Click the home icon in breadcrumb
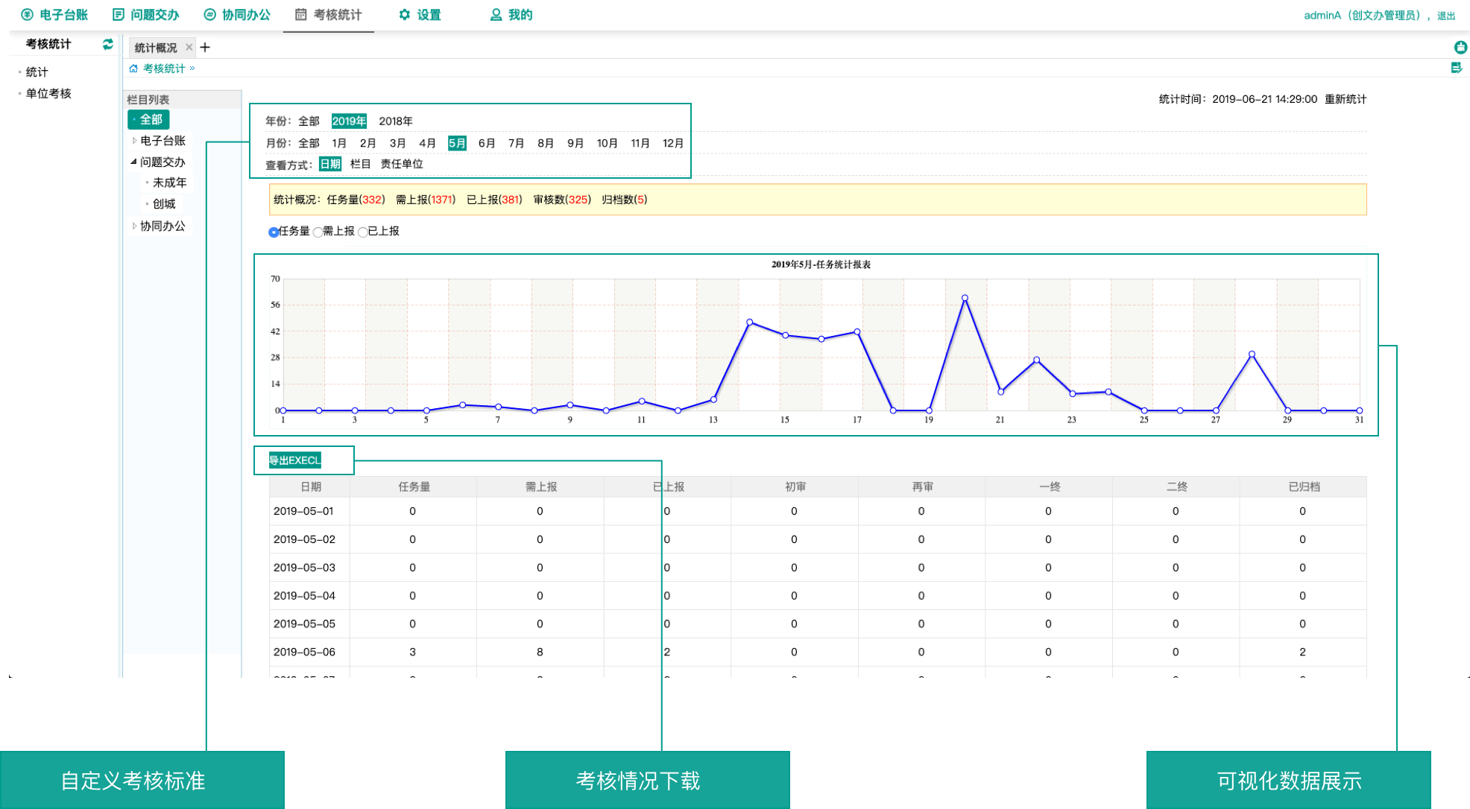Image resolution: width=1470 pixels, height=809 pixels. (133, 69)
